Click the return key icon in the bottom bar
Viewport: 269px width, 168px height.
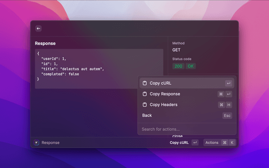[195, 142]
